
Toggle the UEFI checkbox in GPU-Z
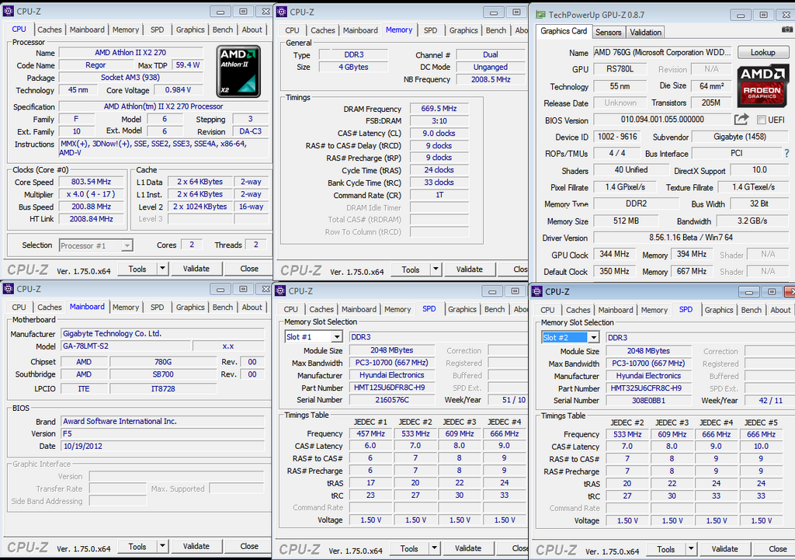click(761, 120)
